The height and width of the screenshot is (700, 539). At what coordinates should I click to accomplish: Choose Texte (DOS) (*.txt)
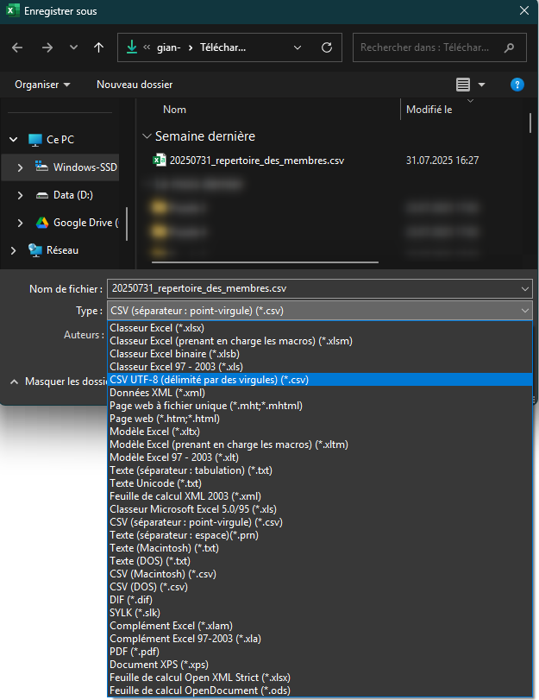tap(319, 561)
